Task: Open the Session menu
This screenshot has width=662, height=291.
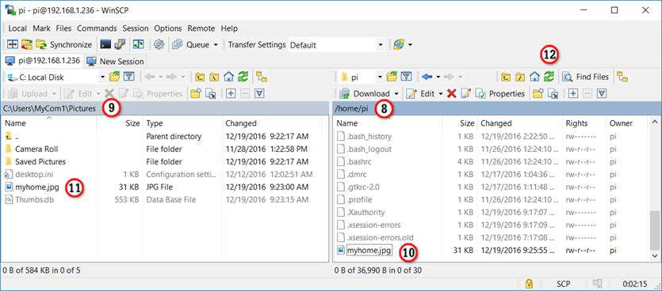Action: [x=135, y=28]
